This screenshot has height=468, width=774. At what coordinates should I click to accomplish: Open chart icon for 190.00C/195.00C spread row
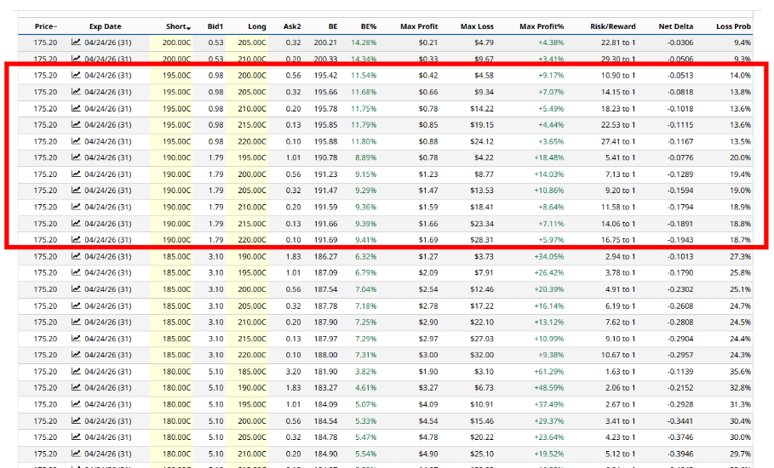(76, 157)
